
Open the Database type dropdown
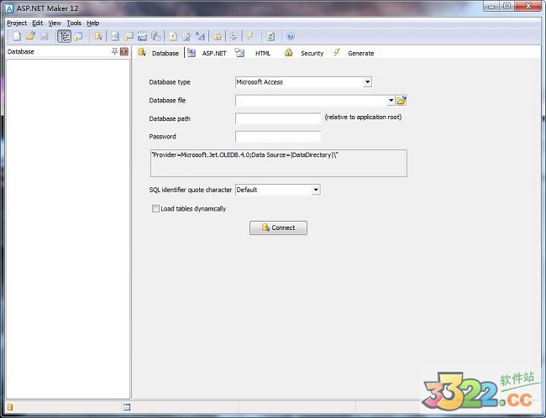(x=367, y=82)
